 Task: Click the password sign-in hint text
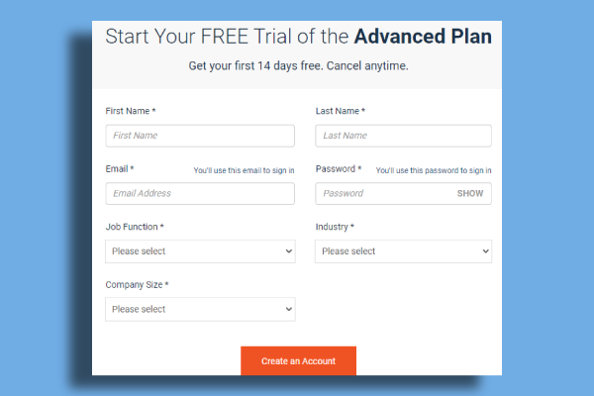click(434, 170)
